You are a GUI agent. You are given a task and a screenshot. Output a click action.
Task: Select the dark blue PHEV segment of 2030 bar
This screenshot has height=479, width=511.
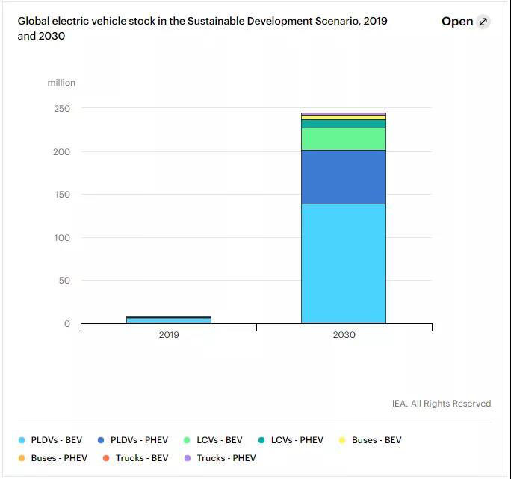coord(344,177)
